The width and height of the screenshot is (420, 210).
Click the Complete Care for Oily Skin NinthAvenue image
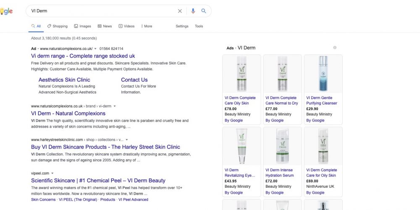coord(323,146)
